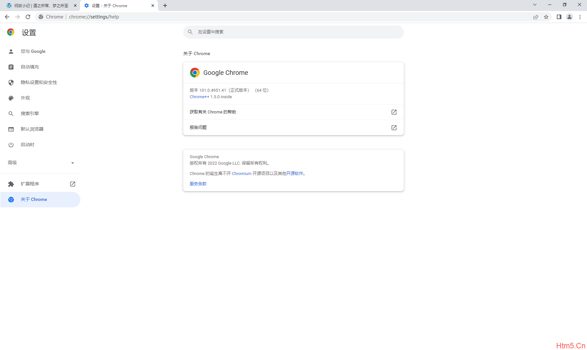
Task: Open the user profile avatar
Action: point(569,17)
